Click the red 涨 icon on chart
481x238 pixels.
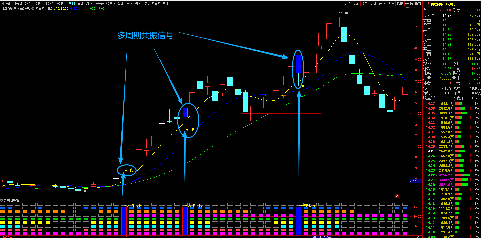pyautogui.click(x=397, y=196)
